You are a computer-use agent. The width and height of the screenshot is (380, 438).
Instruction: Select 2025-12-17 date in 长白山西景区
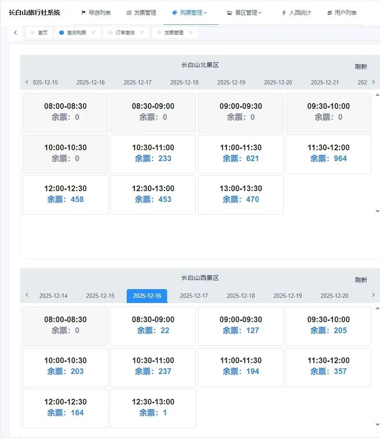point(194,296)
